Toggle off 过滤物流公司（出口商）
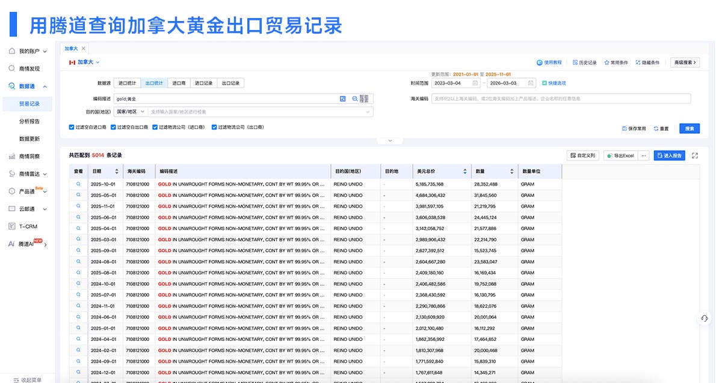716x383 pixels. point(214,127)
